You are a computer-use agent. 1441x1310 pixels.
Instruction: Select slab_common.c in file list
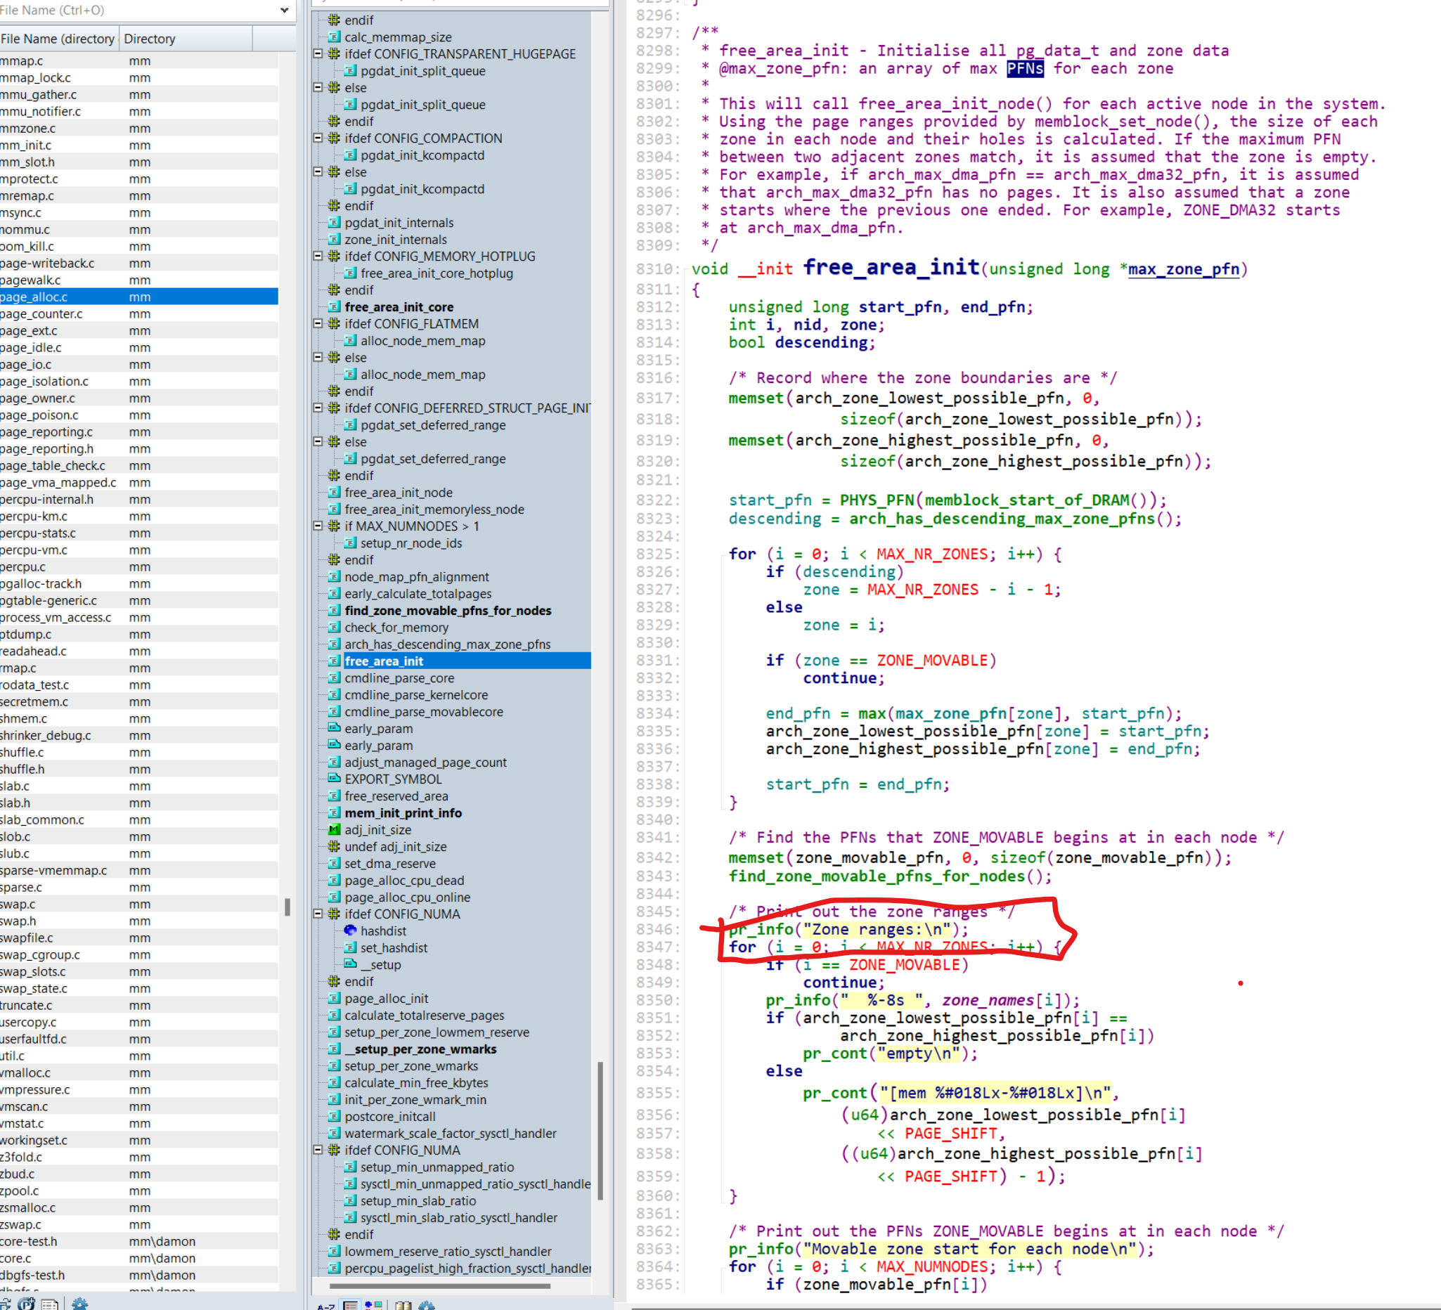pyautogui.click(x=42, y=819)
